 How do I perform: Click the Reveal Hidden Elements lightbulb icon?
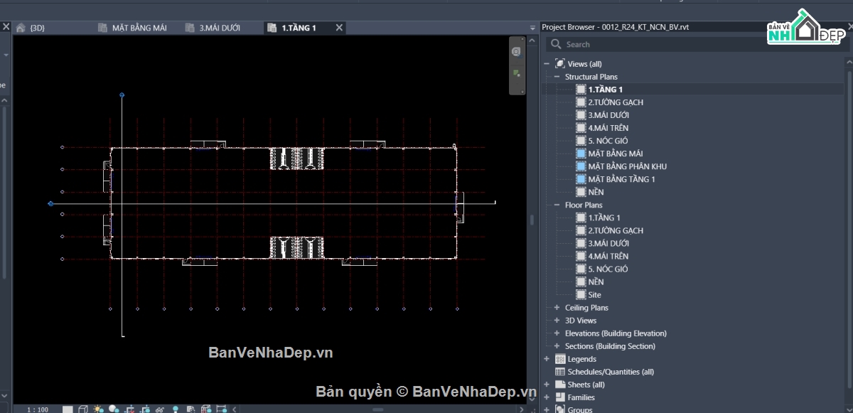(x=176, y=409)
